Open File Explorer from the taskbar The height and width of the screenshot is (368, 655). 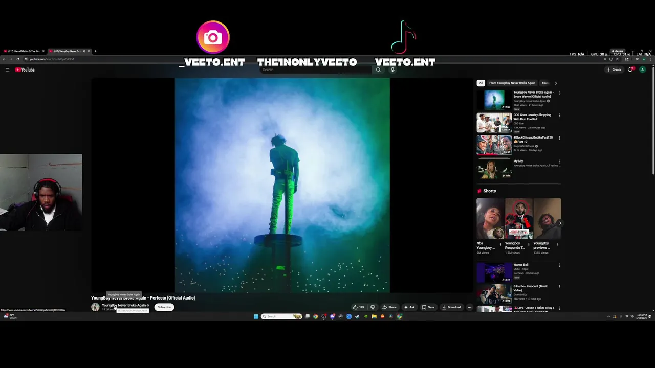(374, 316)
